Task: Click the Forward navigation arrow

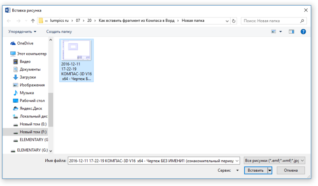Action: click(x=18, y=21)
